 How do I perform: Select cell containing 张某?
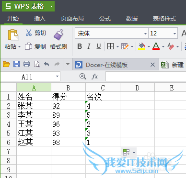[x=34, y=106]
